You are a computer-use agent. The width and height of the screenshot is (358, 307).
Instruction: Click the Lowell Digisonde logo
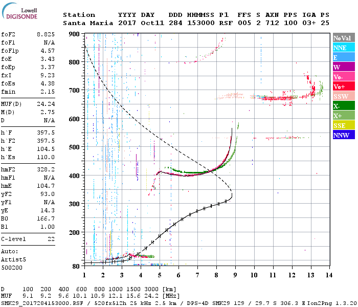pos(19,11)
